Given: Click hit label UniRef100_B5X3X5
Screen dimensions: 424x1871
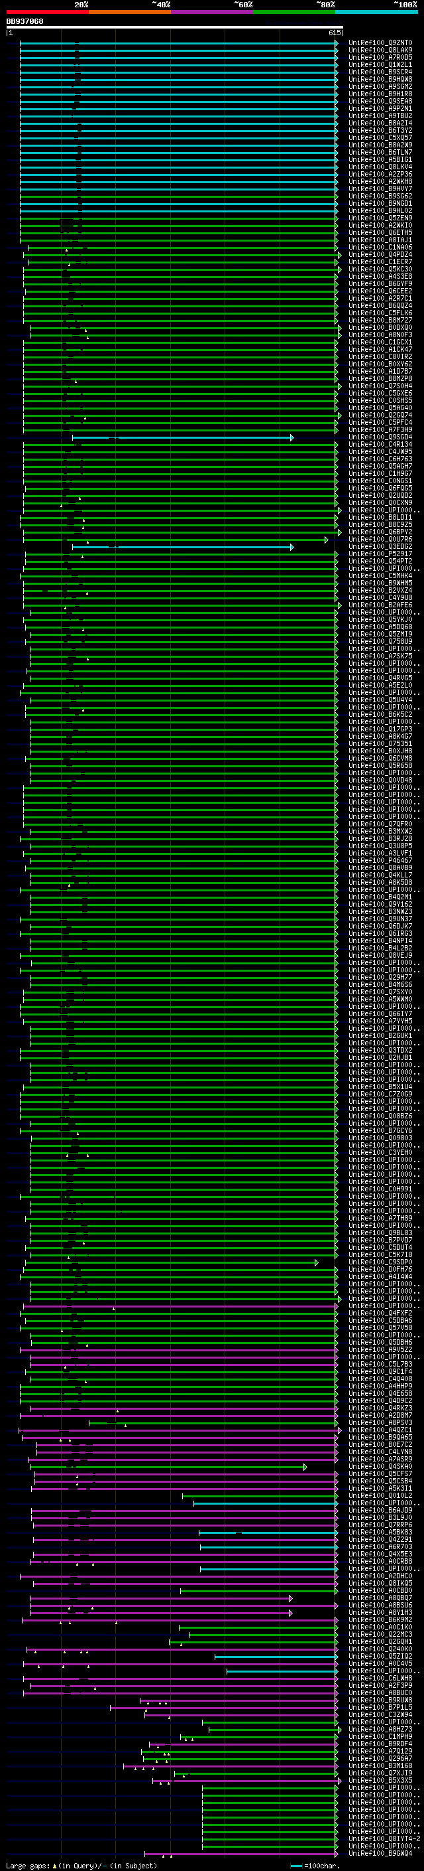Looking at the screenshot, I should 380,1780.
